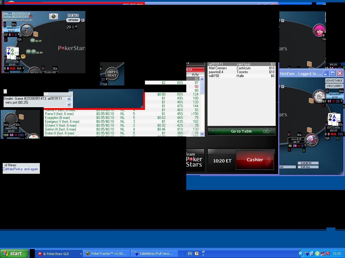Click the Team PokerStars logo

pyautogui.click(x=194, y=160)
